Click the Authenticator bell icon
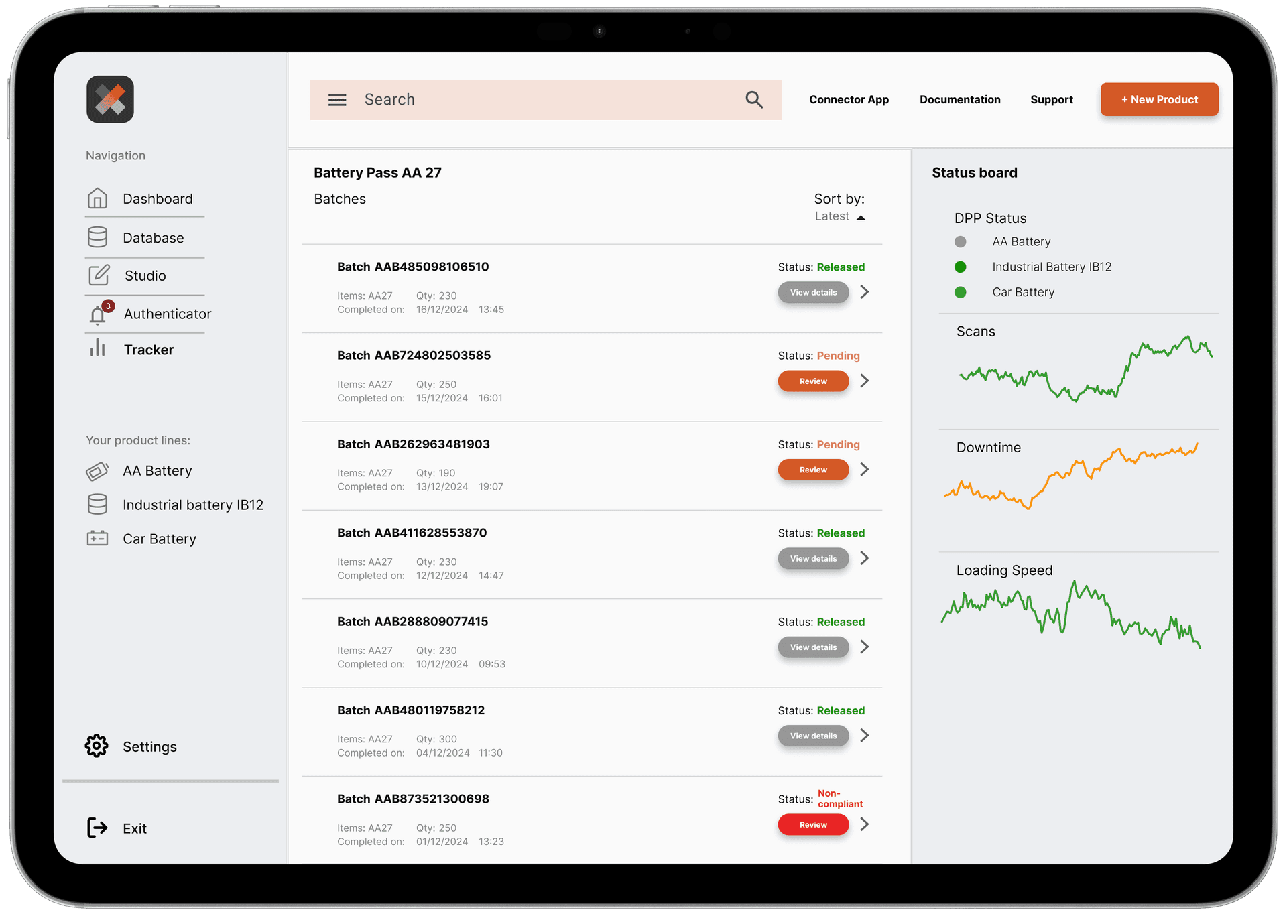This screenshot has width=1287, height=916. [98, 314]
